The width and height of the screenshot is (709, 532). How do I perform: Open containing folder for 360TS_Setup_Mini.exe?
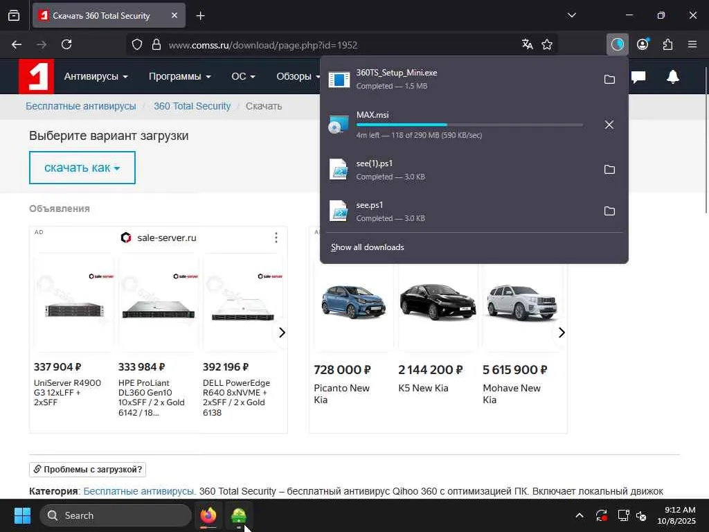[609, 79]
